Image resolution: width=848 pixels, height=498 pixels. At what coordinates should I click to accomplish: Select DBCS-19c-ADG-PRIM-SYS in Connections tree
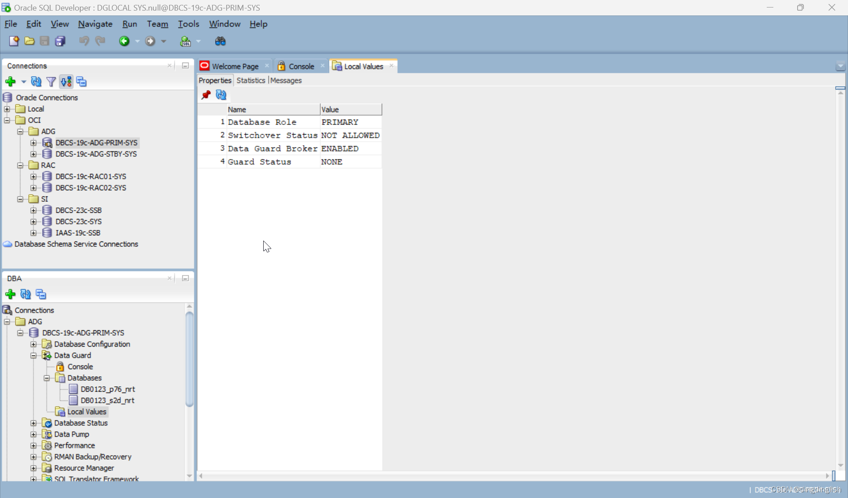click(x=96, y=143)
